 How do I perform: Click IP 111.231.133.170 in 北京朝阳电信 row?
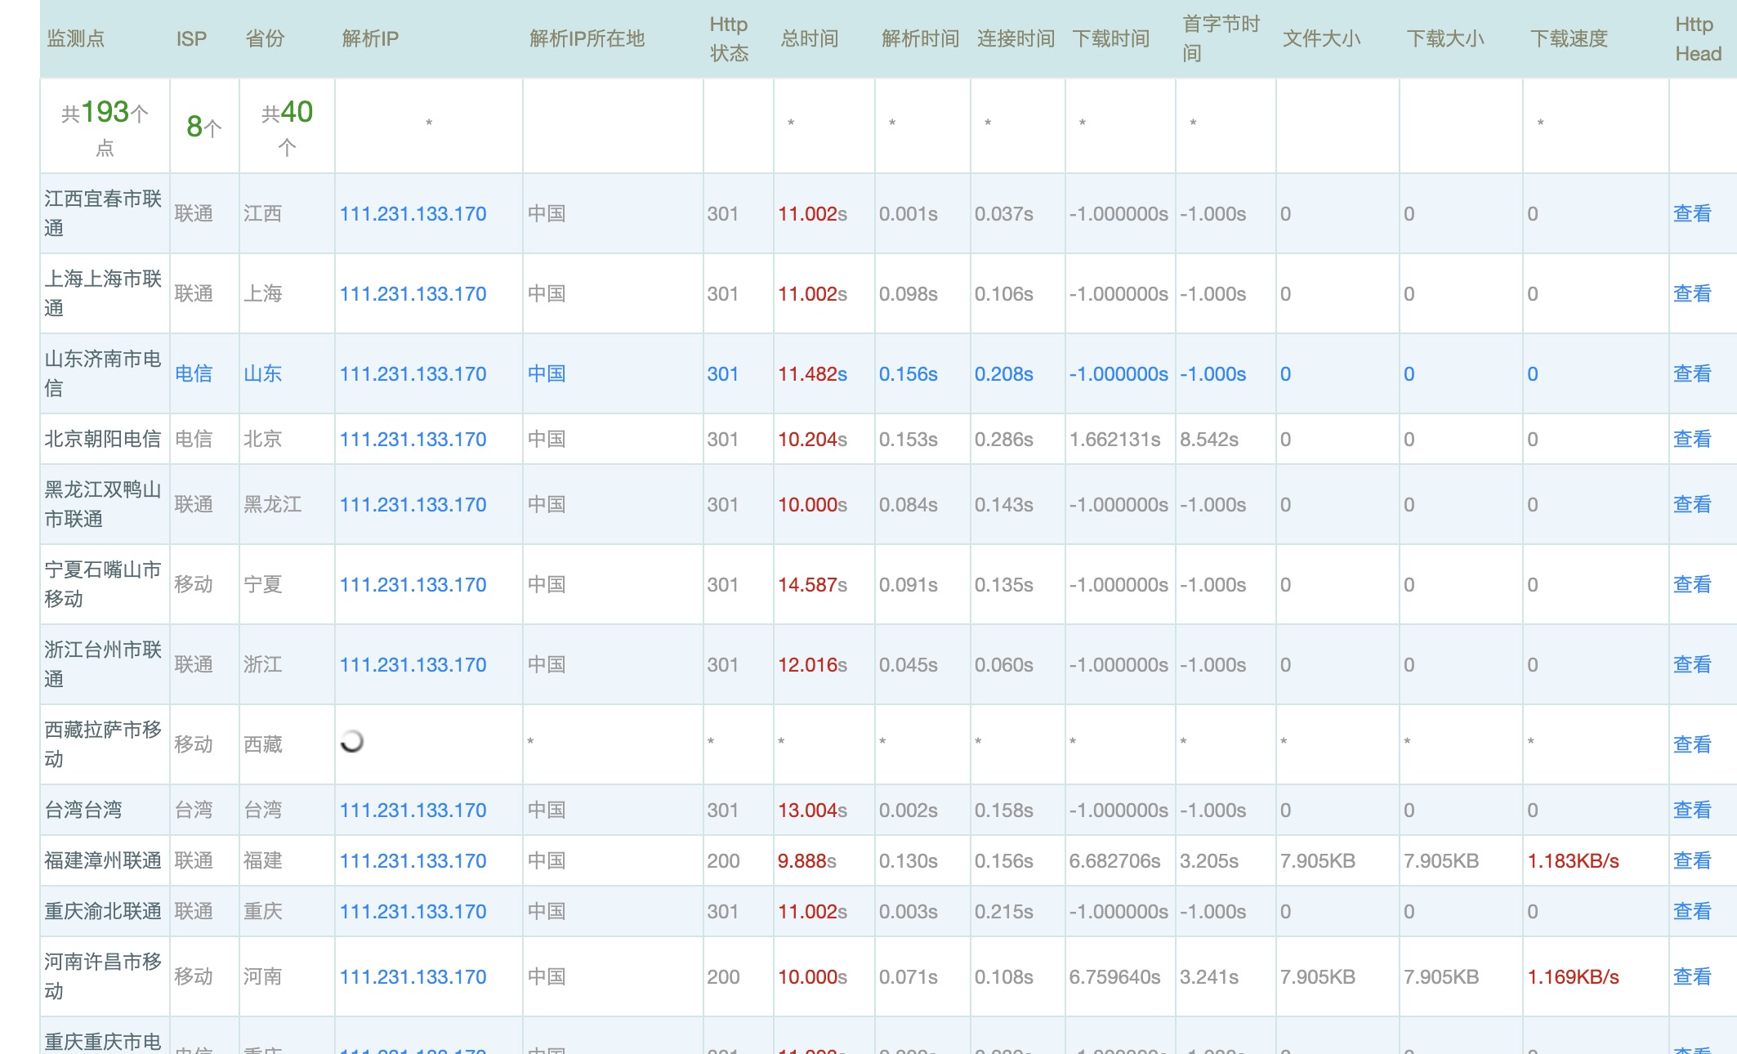[x=413, y=439]
